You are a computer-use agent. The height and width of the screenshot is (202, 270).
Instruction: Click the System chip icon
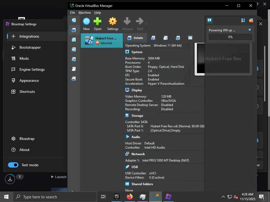(x=127, y=52)
